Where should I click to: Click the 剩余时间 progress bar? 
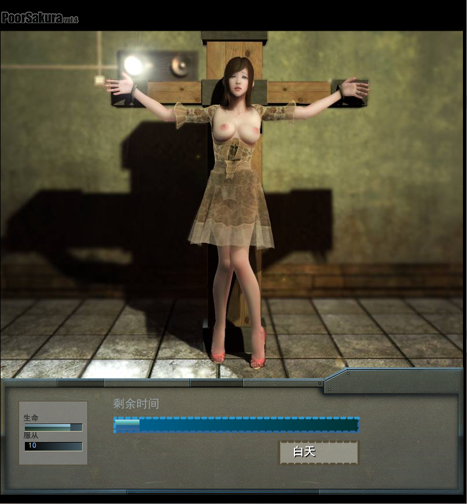click(x=237, y=425)
